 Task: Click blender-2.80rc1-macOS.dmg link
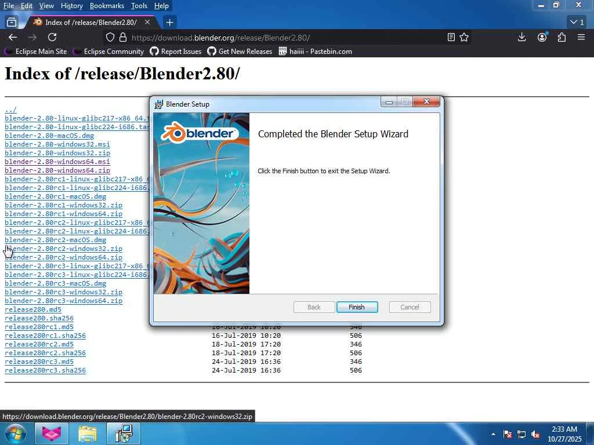click(55, 196)
